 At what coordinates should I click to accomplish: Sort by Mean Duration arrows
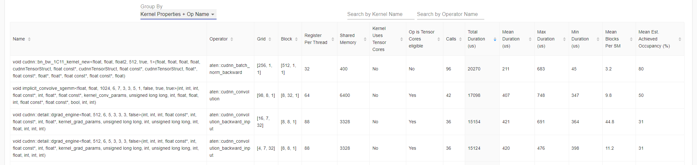530,39
